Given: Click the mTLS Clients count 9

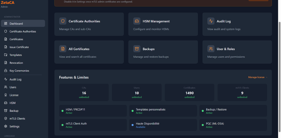Looking at the screenshot, I should pos(242,93).
